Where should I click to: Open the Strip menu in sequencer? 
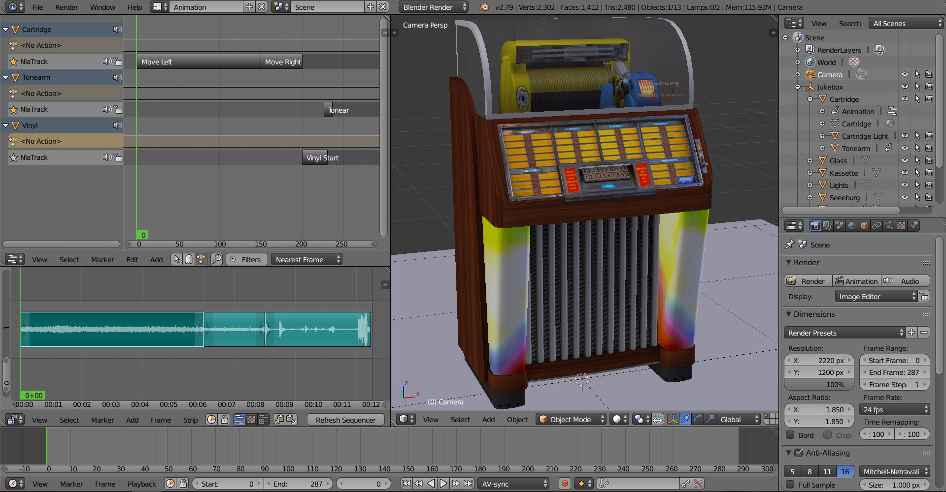[190, 420]
